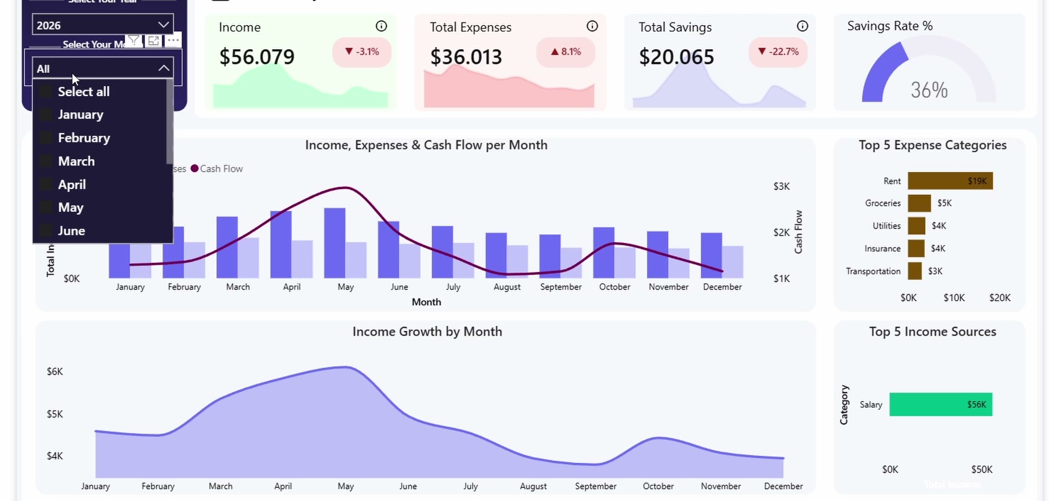Select the Salary income source bar

pos(941,404)
